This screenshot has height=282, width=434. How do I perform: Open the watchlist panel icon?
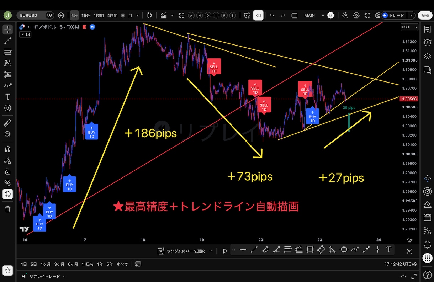pos(427,29)
